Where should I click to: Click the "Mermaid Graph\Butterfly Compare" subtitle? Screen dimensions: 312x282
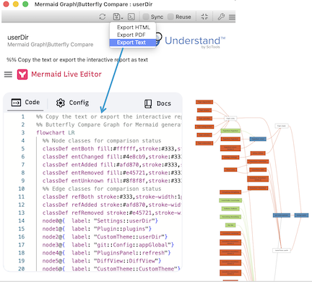coord(51,44)
